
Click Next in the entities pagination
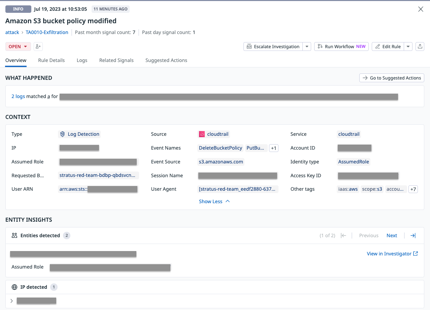(392, 235)
